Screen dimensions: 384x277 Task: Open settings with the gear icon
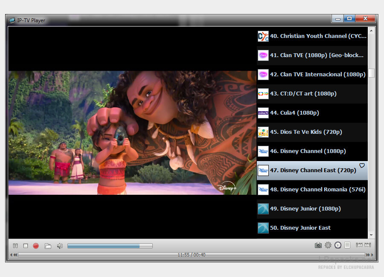pyautogui.click(x=328, y=245)
